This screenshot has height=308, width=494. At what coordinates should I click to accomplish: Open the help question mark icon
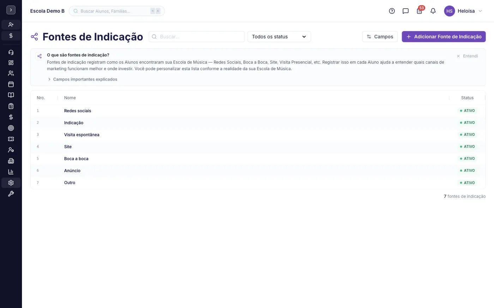[x=392, y=11]
